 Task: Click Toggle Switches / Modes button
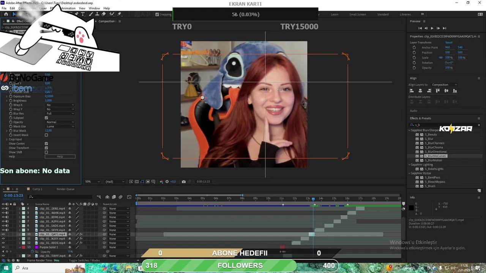coord(84,260)
